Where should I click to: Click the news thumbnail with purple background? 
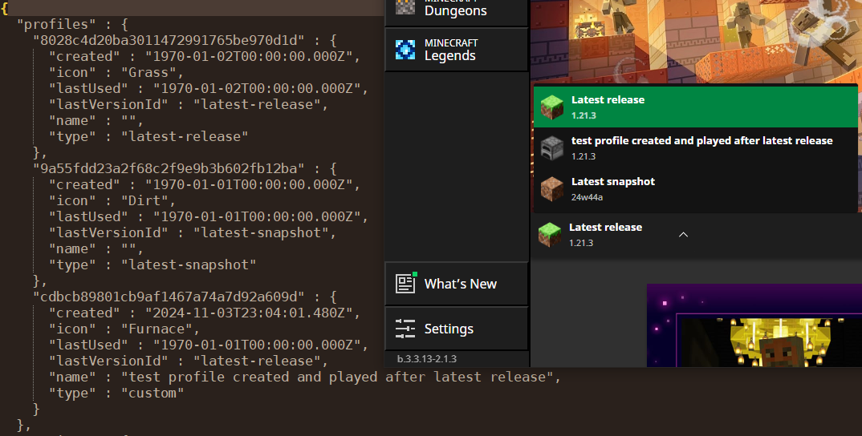[754, 325]
